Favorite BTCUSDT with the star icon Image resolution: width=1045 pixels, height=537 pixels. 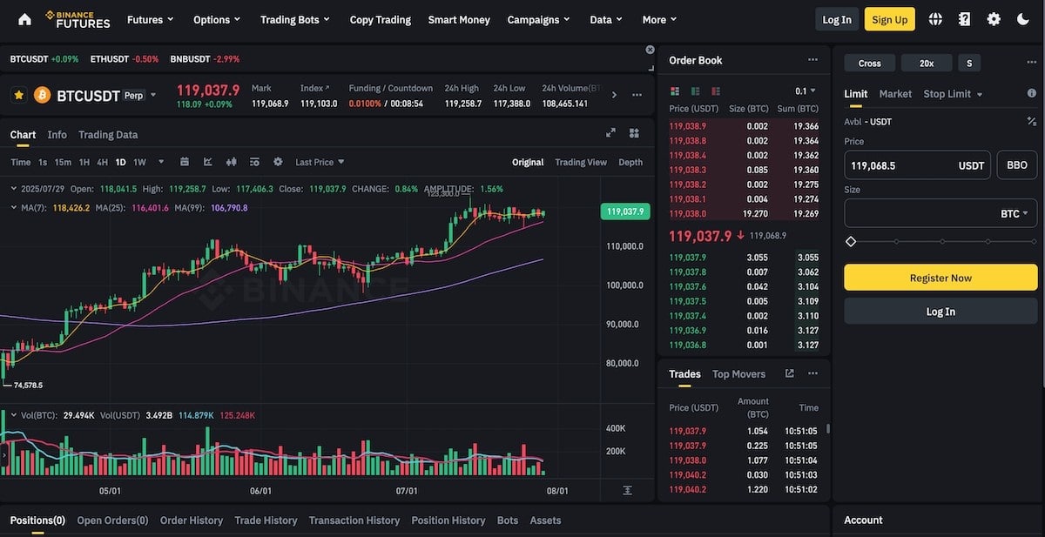[x=18, y=95]
